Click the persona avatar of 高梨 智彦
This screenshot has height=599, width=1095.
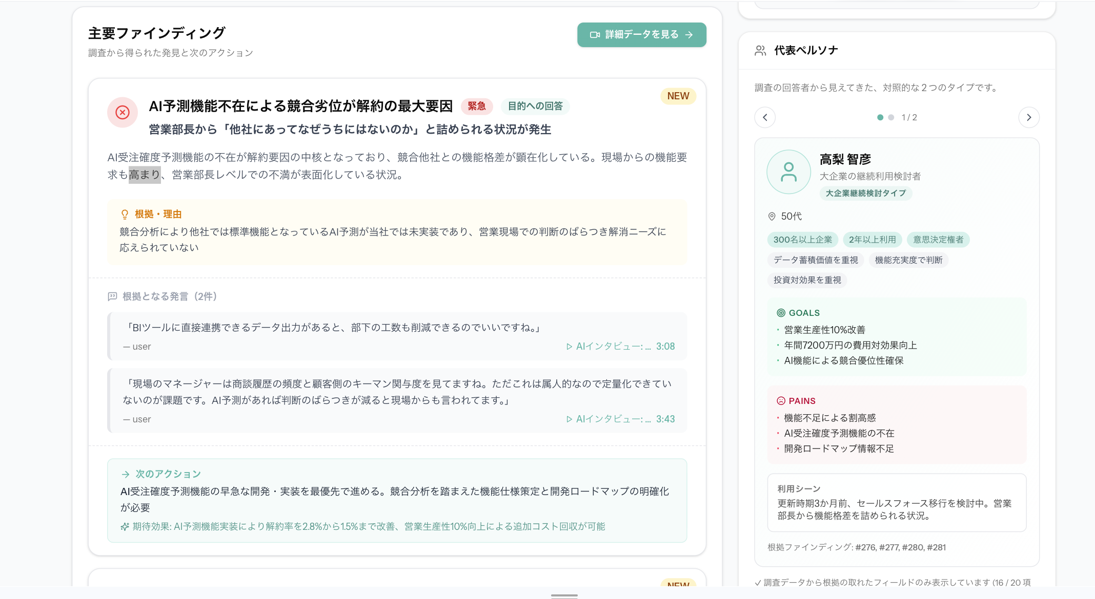pos(788,172)
